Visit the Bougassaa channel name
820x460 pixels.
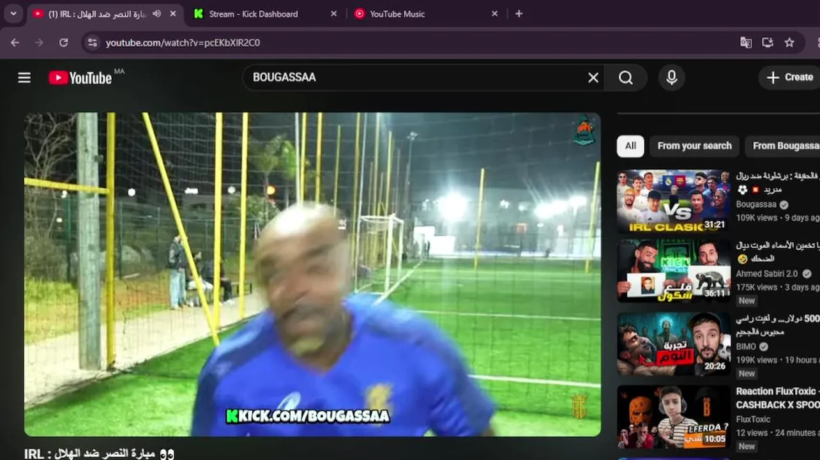point(756,204)
